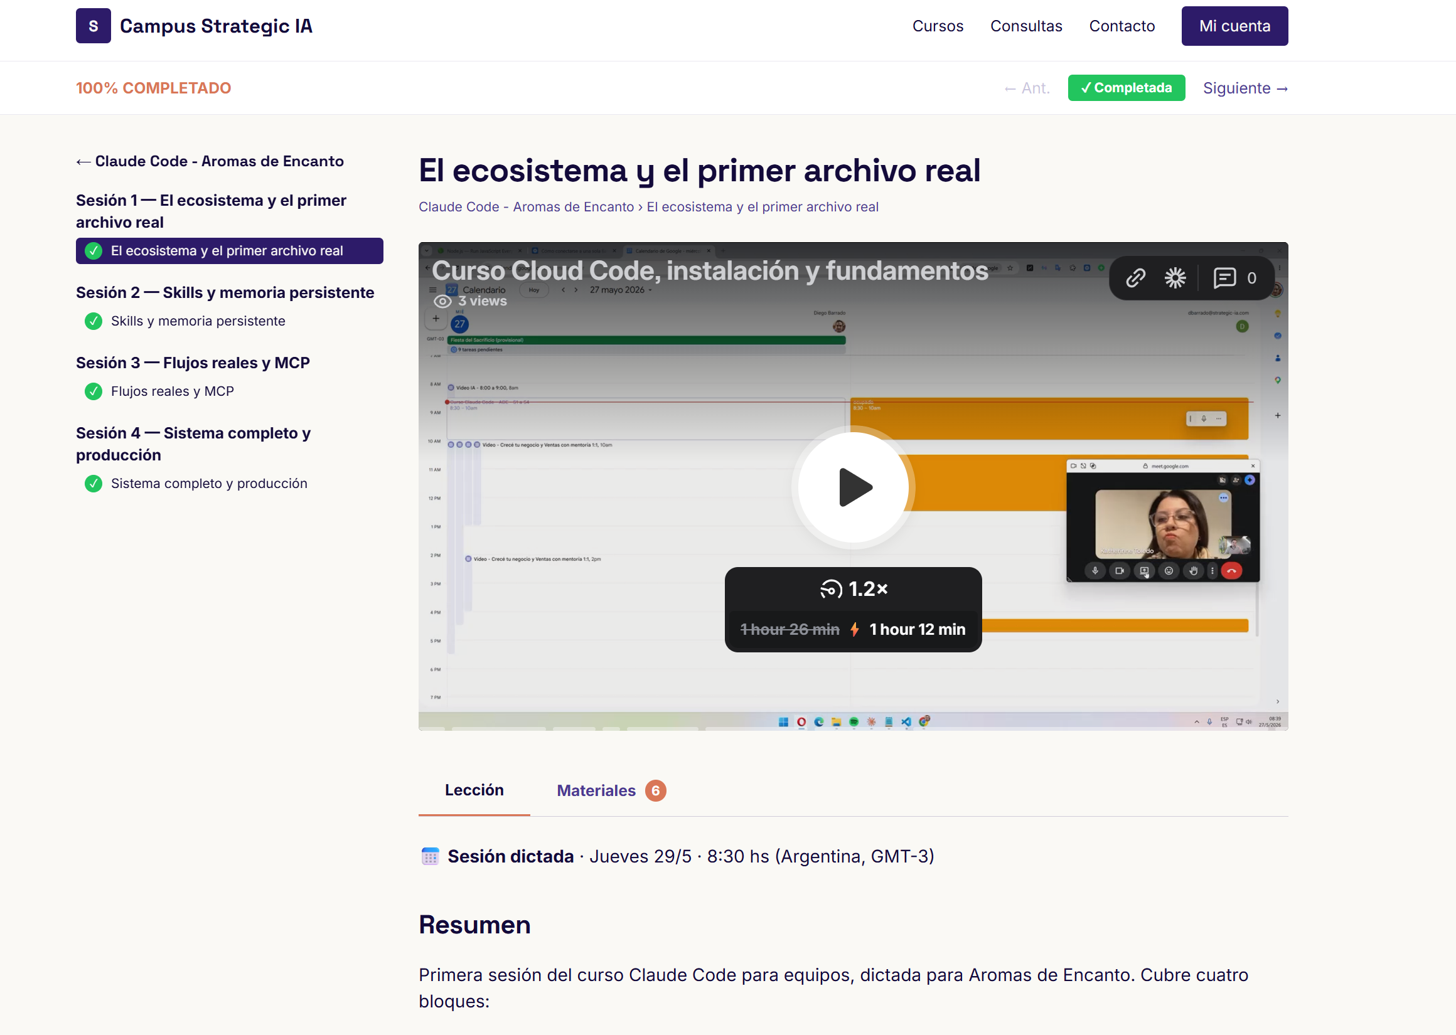Open the Cursos menu item
This screenshot has height=1035, width=1456.
click(938, 26)
